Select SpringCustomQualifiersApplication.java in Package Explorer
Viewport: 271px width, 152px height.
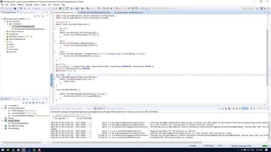pos(29,29)
